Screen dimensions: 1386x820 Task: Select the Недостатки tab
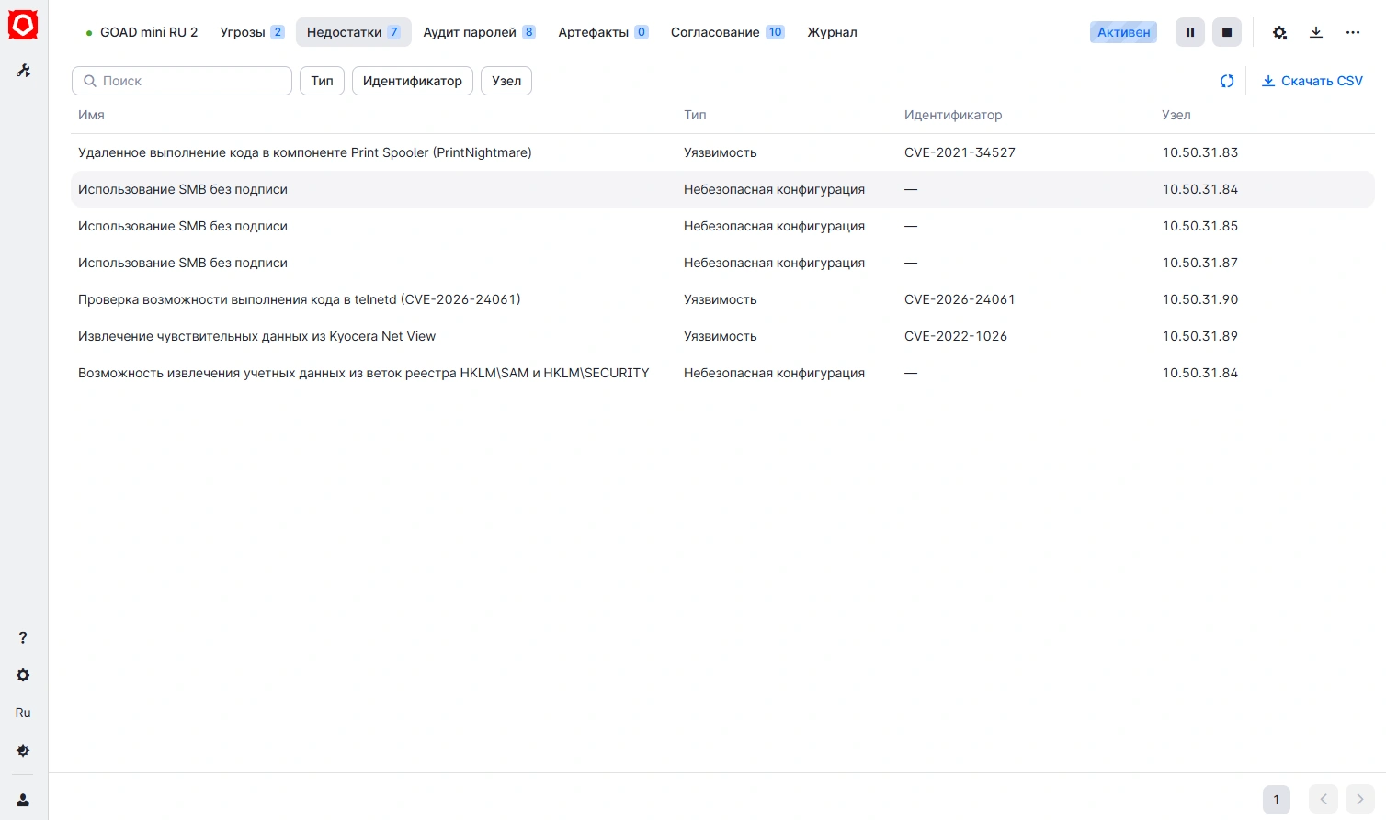354,32
